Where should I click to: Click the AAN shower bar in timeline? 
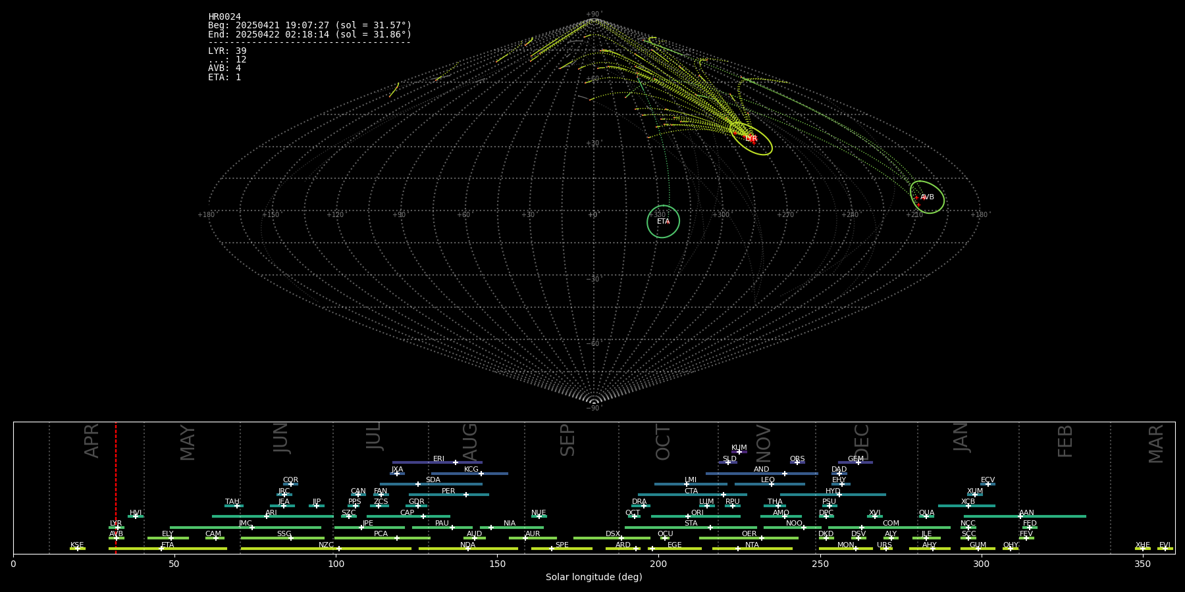pyautogui.click(x=1025, y=516)
